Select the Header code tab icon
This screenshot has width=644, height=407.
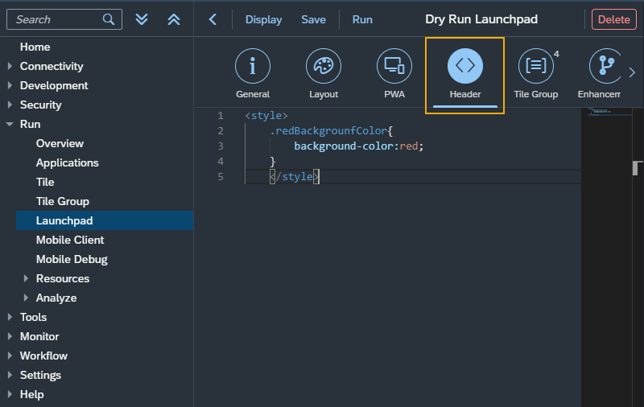[465, 66]
